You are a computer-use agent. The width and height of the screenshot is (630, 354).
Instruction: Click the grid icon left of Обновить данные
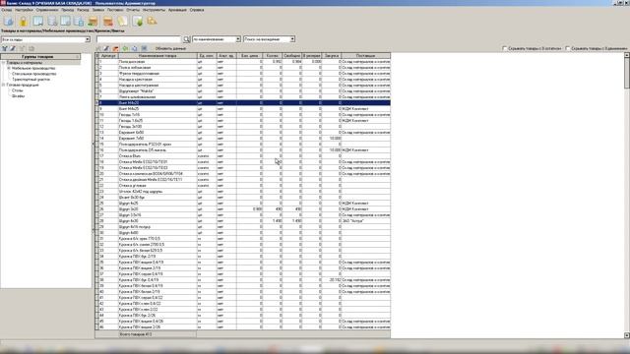point(145,48)
